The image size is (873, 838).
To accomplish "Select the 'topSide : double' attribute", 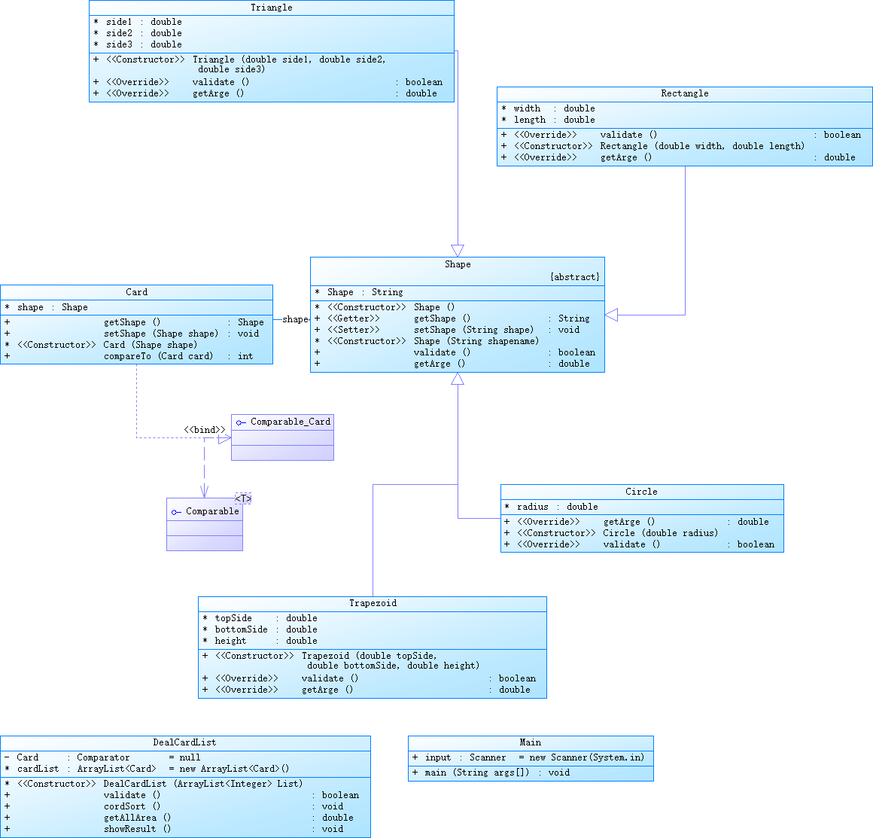I will 260,618.
